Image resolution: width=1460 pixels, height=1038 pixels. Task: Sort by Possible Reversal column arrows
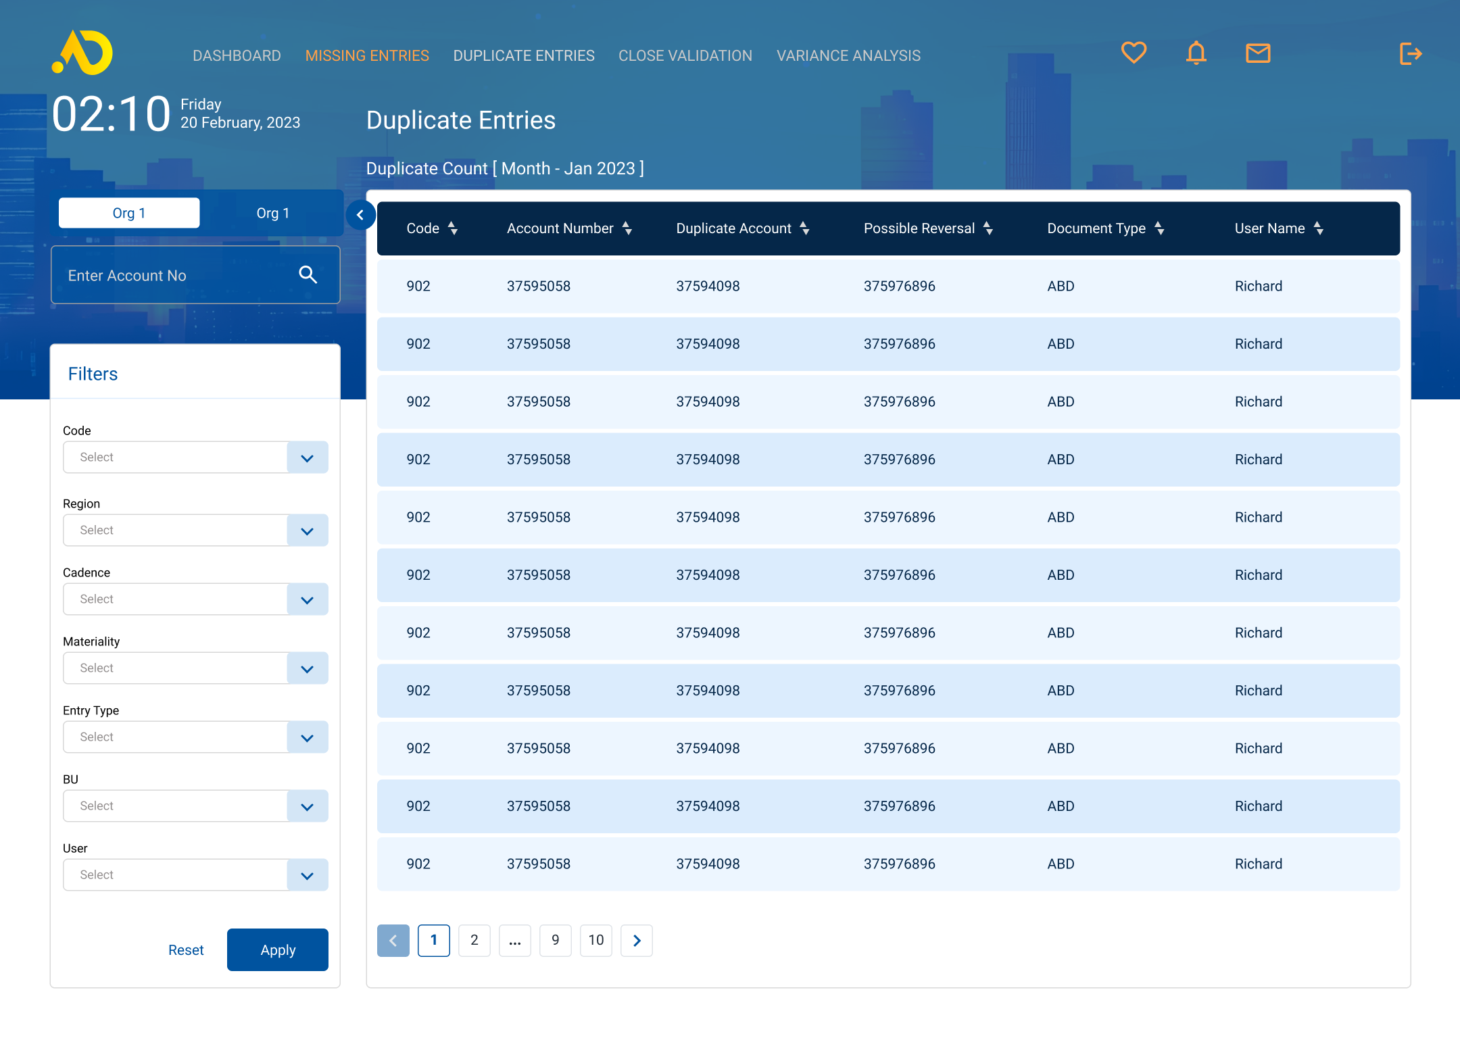point(988,228)
